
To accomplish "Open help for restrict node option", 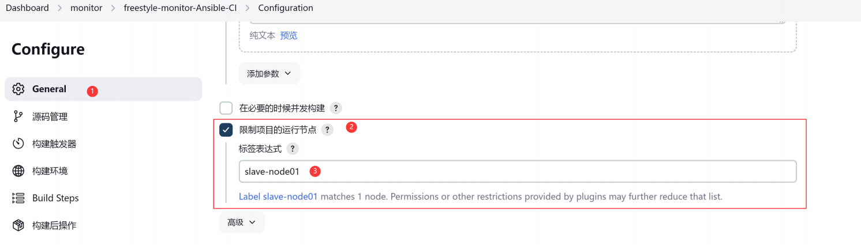I will click(x=327, y=130).
